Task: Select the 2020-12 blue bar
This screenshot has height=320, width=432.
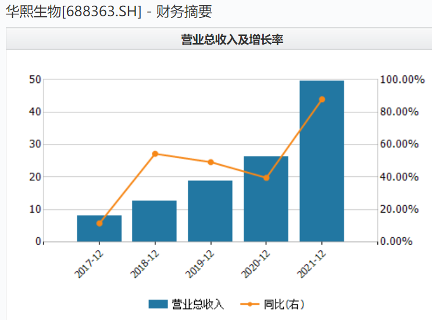Action: (266, 199)
